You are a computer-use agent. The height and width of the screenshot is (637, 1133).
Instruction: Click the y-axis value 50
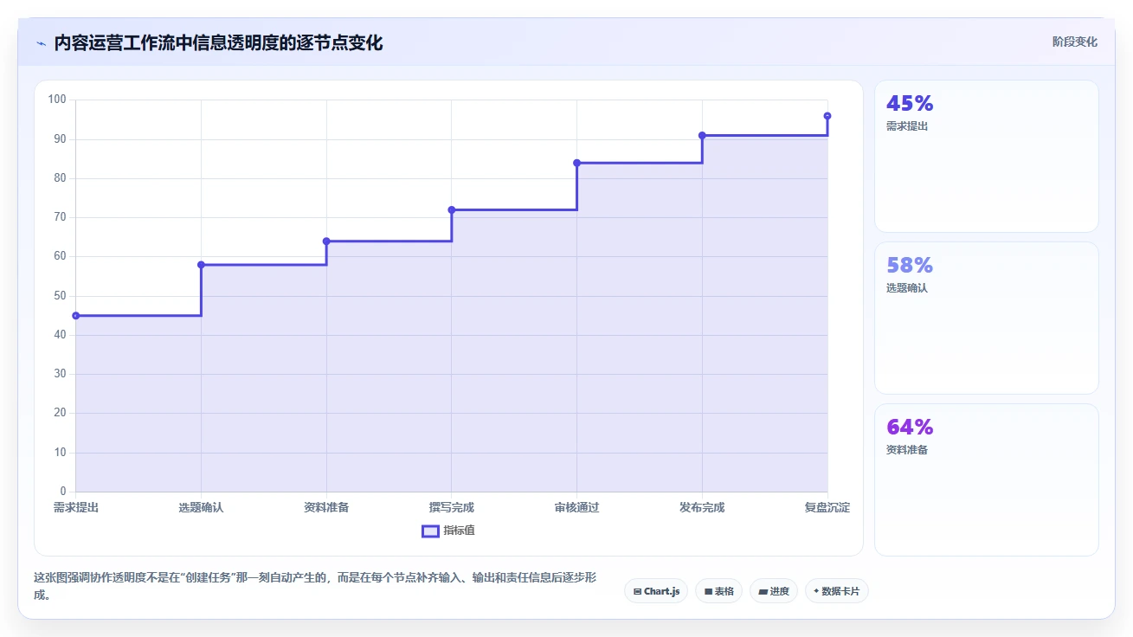60,296
